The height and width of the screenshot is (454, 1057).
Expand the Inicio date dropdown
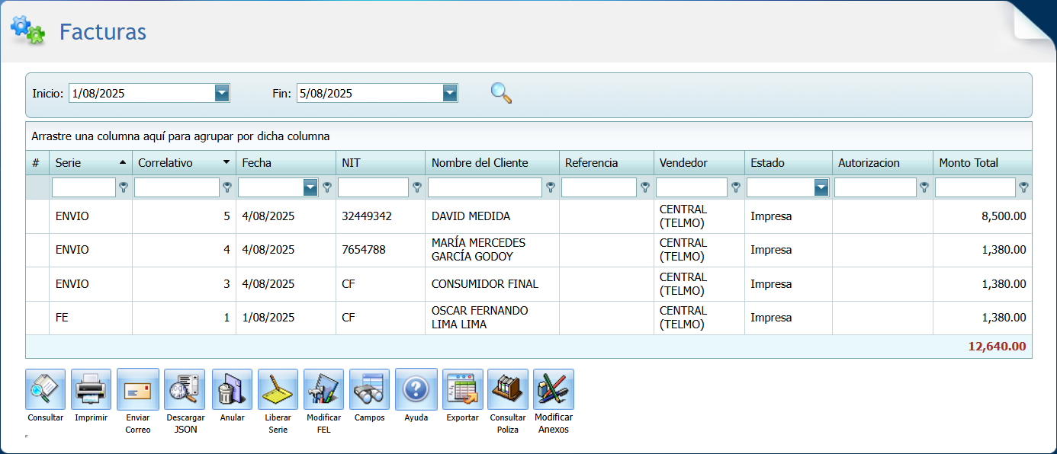pyautogui.click(x=222, y=94)
